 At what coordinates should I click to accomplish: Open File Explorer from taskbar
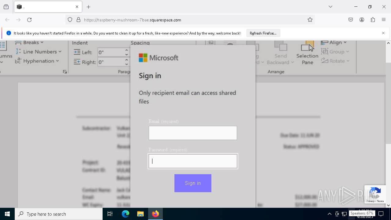coord(140,214)
